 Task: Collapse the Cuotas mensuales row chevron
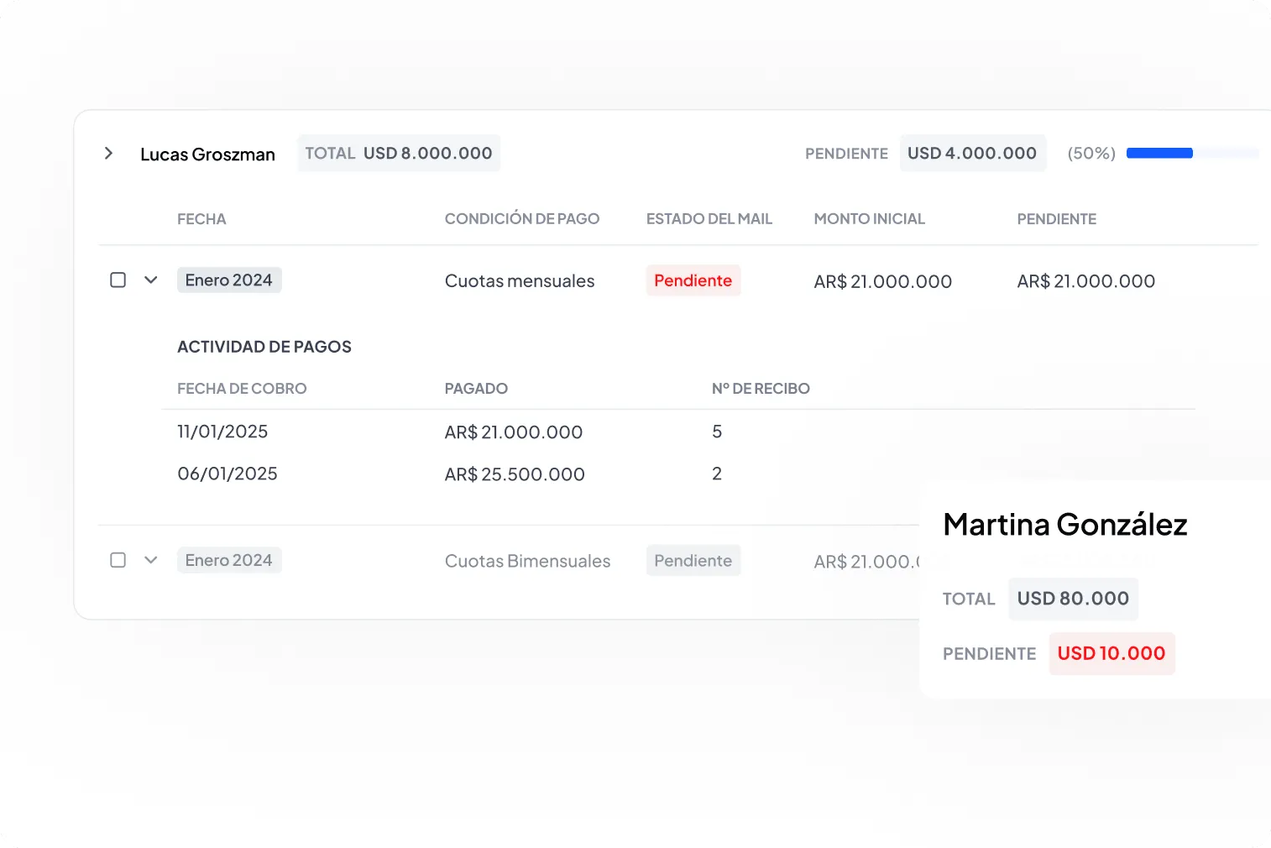[x=151, y=280]
